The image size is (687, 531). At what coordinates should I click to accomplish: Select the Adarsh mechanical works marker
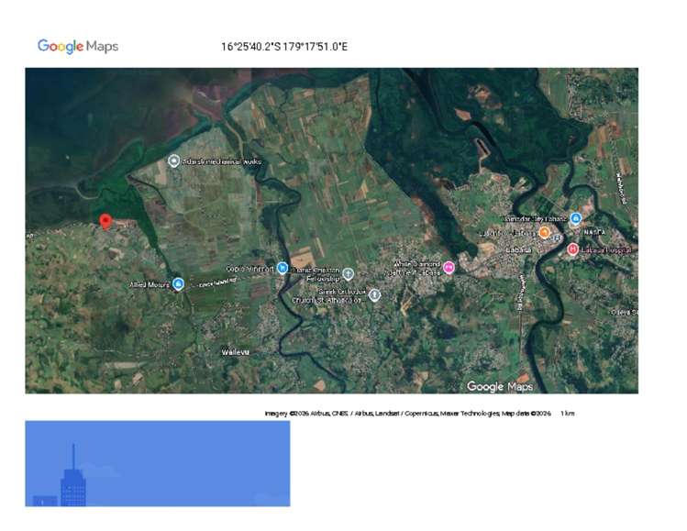pyautogui.click(x=174, y=160)
